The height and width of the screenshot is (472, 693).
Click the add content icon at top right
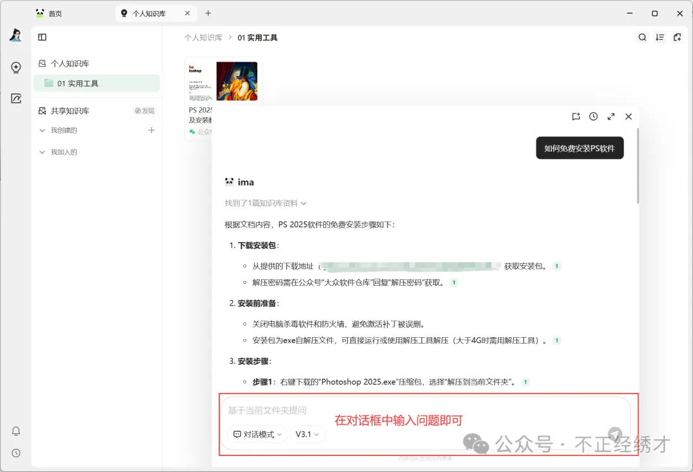coord(677,37)
